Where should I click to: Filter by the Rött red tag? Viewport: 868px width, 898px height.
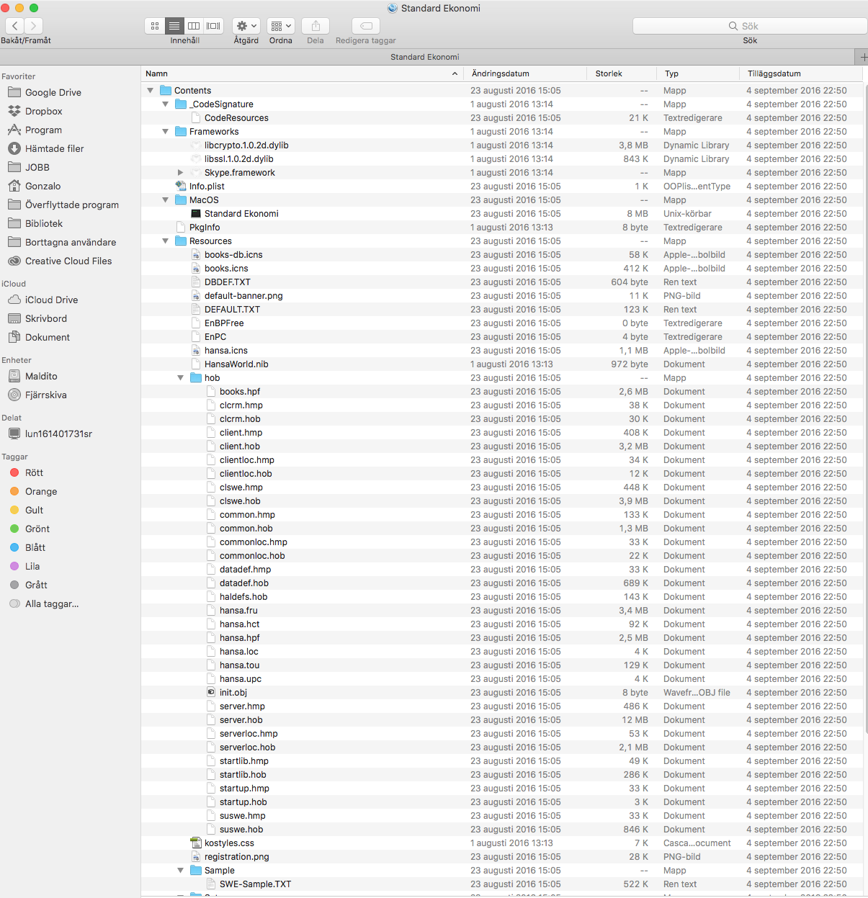click(x=34, y=472)
